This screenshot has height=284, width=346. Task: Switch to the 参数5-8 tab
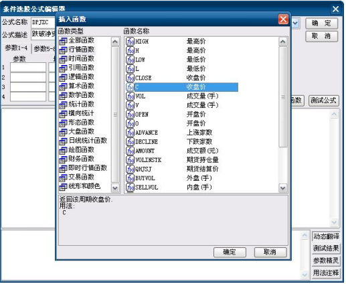[x=44, y=49]
